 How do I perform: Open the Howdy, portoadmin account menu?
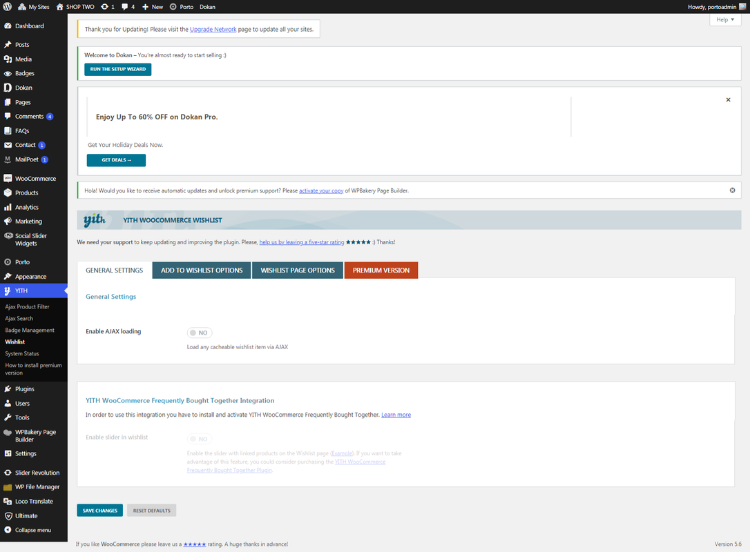coord(717,7)
